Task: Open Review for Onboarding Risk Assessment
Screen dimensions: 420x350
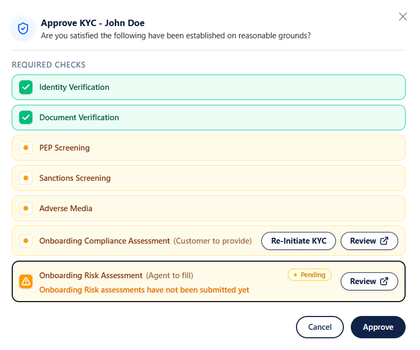Action: [x=369, y=281]
